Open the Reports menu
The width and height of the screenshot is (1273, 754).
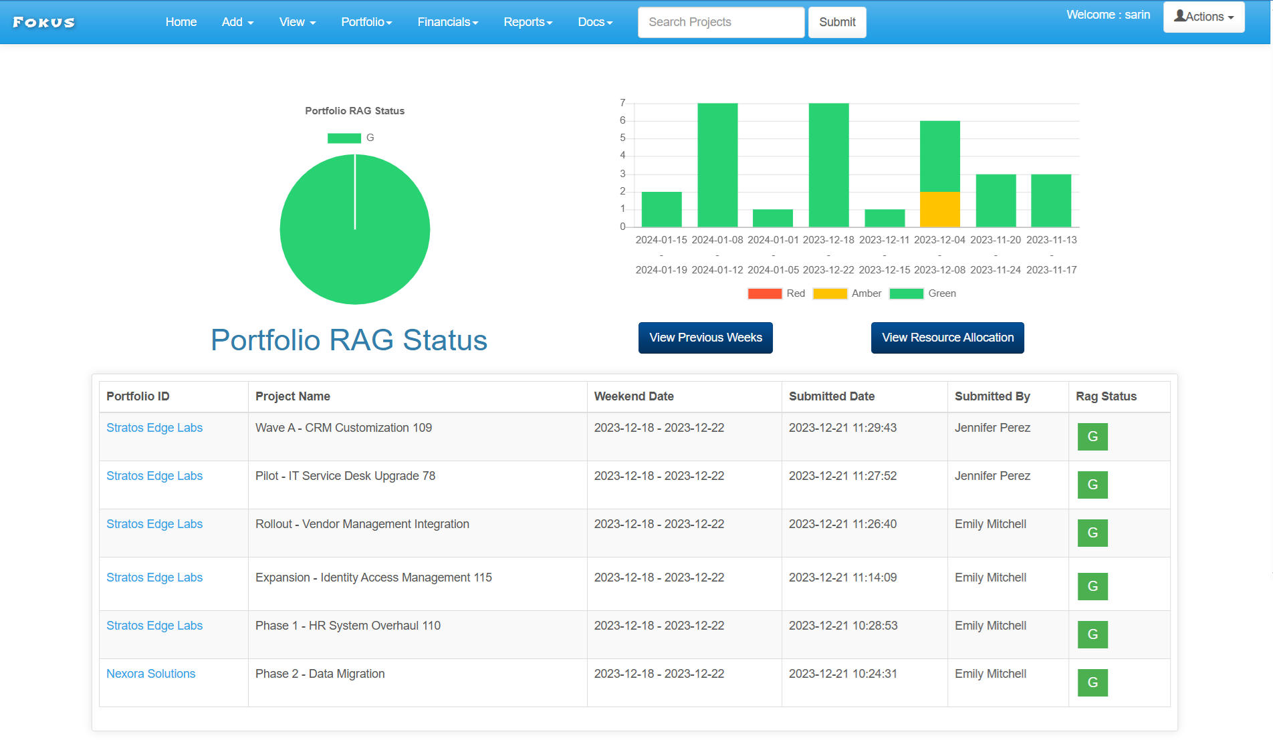pyautogui.click(x=528, y=22)
